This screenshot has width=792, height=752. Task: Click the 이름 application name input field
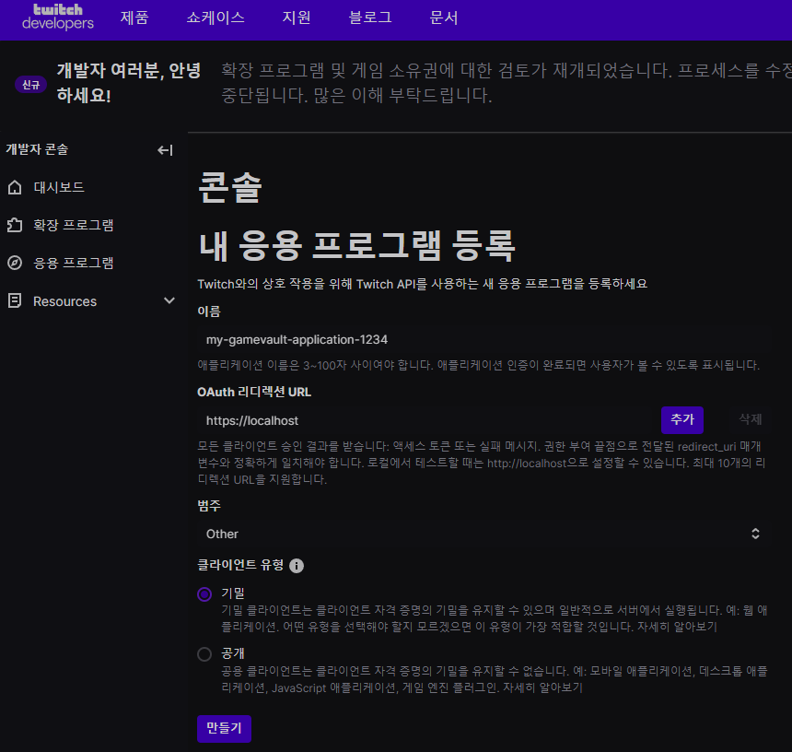[483, 339]
